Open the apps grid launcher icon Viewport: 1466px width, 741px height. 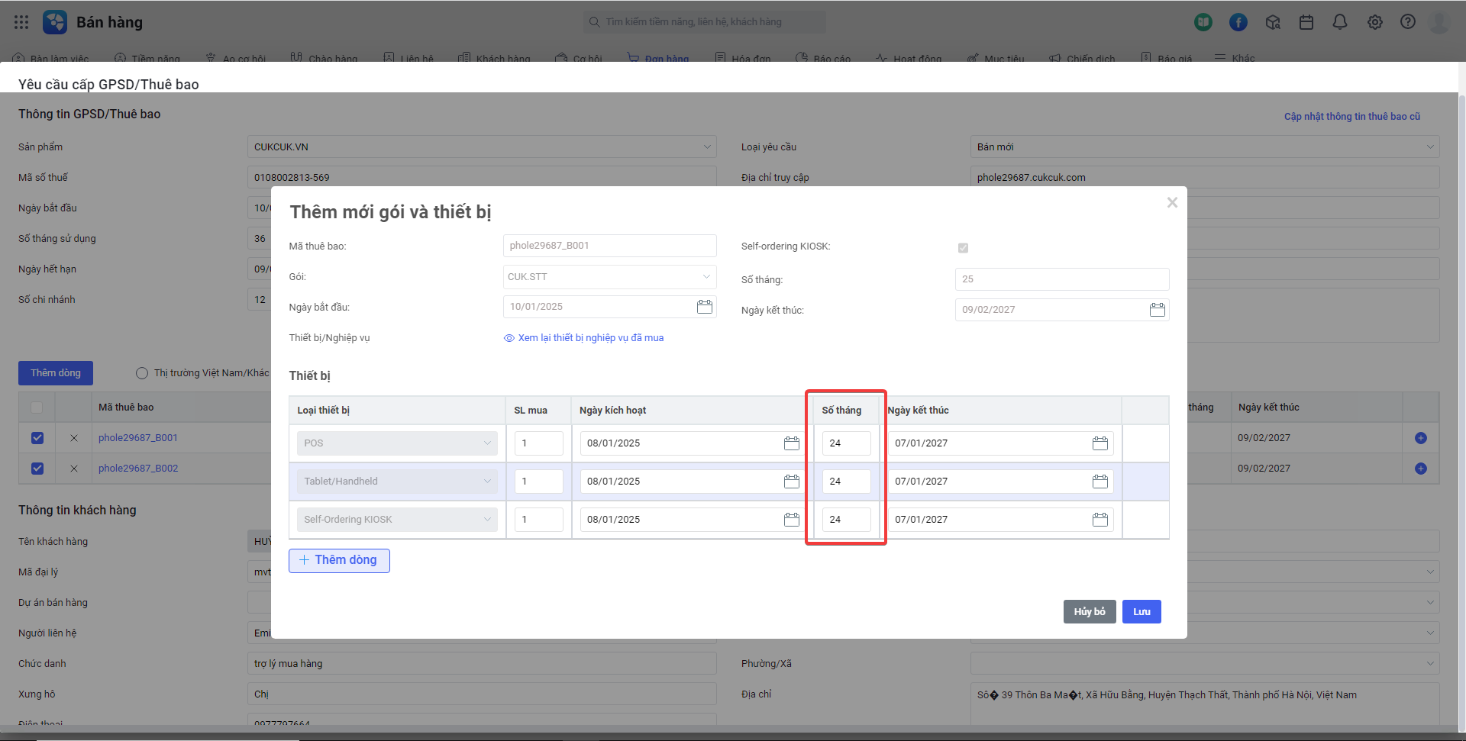(x=21, y=22)
